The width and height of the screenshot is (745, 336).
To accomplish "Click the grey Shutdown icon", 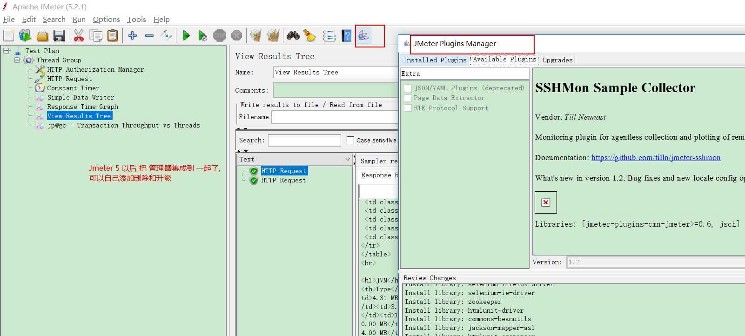I will [236, 35].
